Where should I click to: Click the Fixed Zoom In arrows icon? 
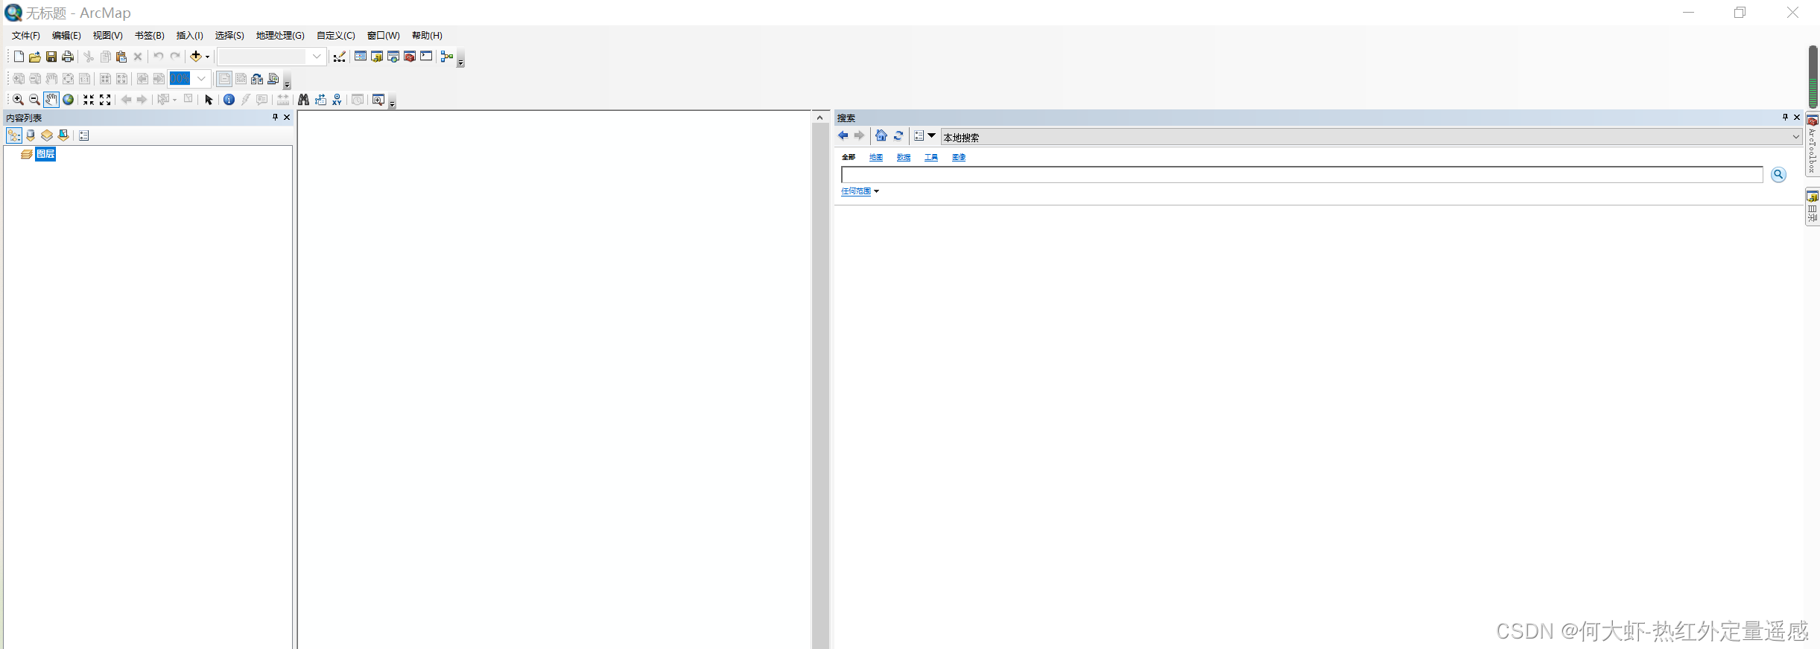(x=89, y=100)
